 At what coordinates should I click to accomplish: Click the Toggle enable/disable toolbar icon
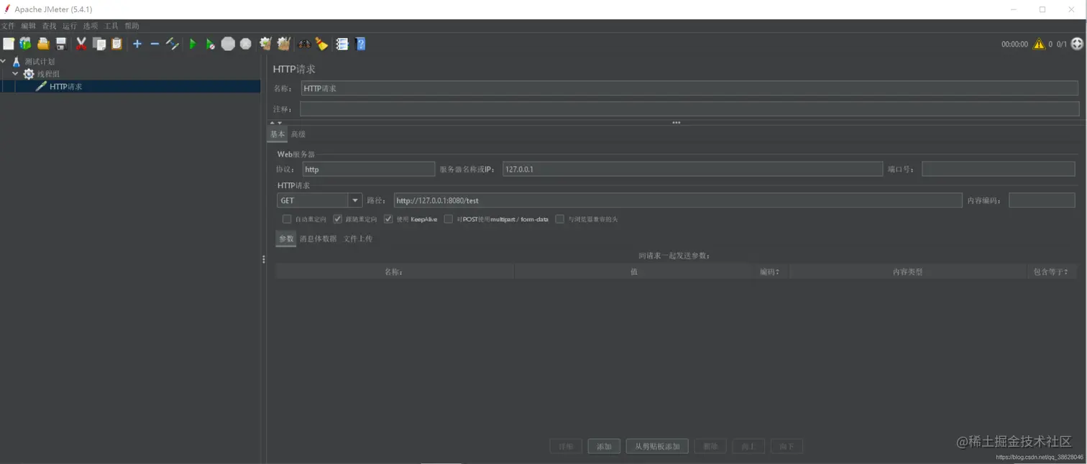tap(173, 44)
